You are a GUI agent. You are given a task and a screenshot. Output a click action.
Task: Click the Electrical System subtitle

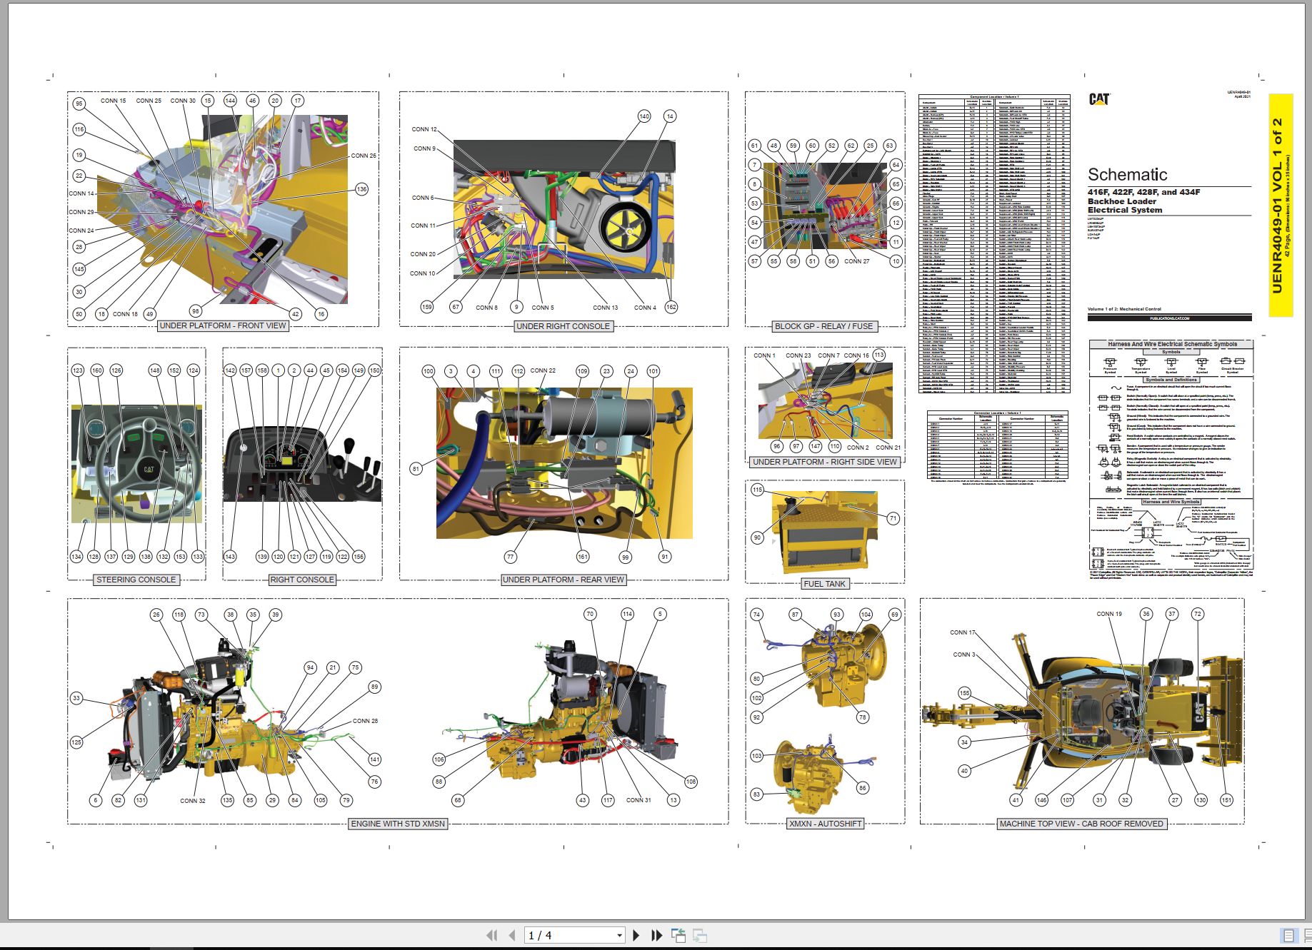[1125, 210]
